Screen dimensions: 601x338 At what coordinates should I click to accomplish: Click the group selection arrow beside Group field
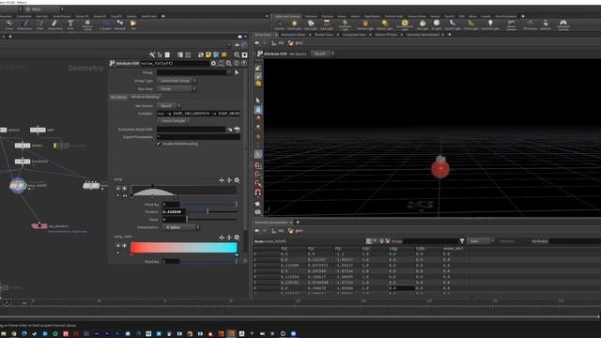point(237,72)
